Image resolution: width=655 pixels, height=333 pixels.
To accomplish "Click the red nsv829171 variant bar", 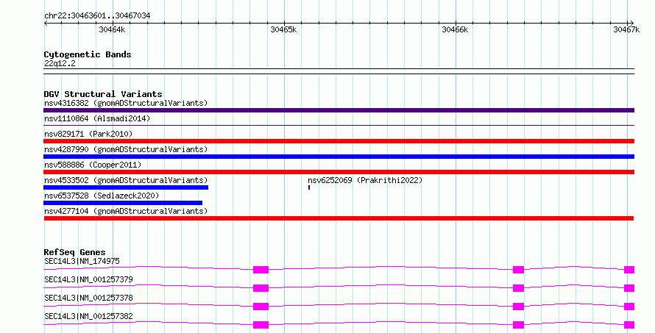I will [339, 141].
